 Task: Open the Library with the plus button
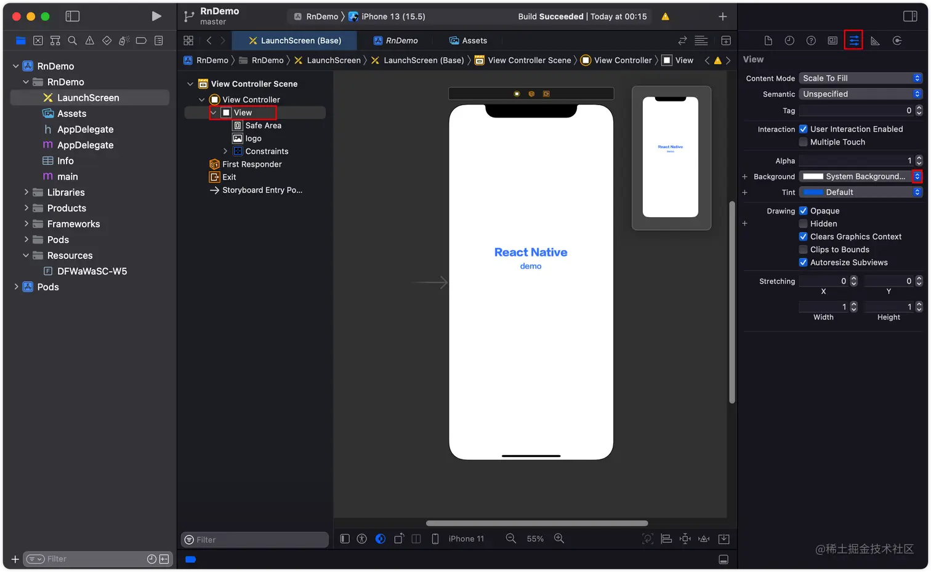[723, 17]
